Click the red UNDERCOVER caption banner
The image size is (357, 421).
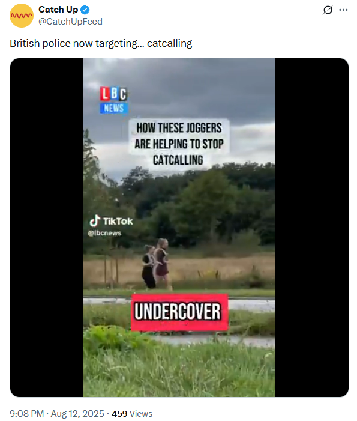pyautogui.click(x=180, y=312)
